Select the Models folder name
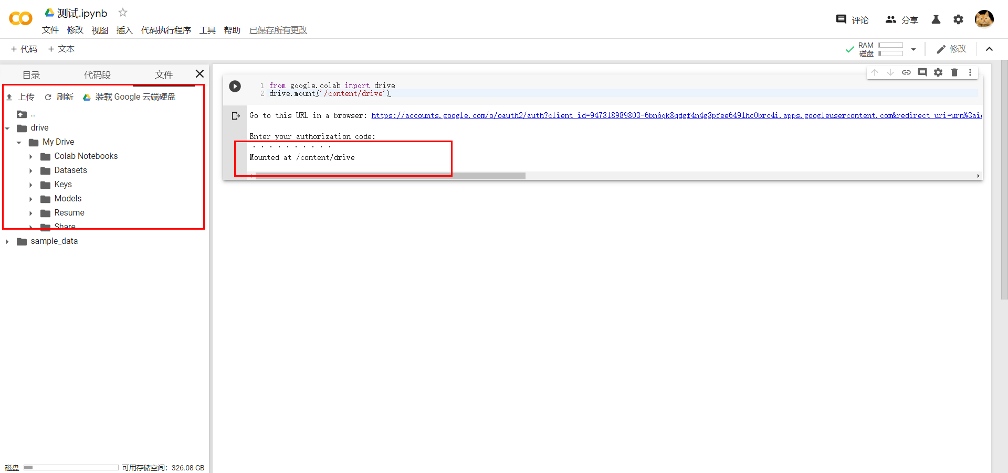Screen dimensions: 1008x473 [68, 199]
